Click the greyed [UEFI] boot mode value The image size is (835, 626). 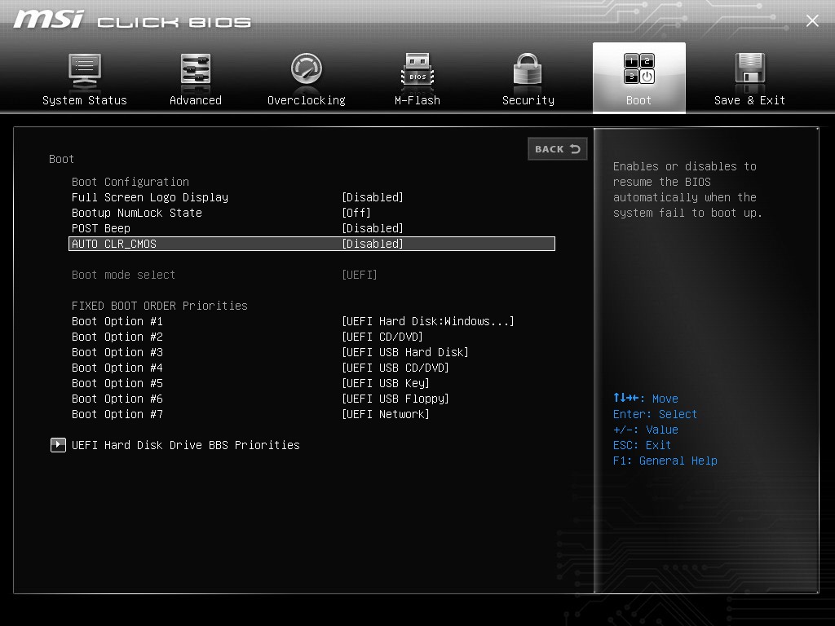point(360,275)
